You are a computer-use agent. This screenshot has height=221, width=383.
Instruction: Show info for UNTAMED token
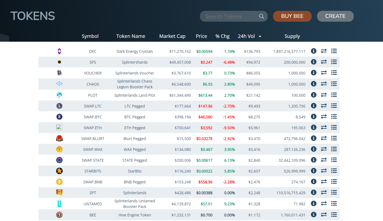pyautogui.click(x=314, y=203)
